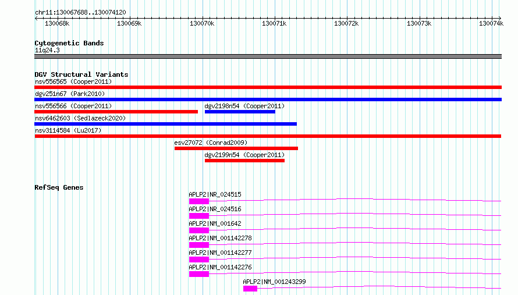Open the APLP2|NR_024515 transcript label
This screenshot has height=295, width=518.
pyautogui.click(x=215, y=194)
